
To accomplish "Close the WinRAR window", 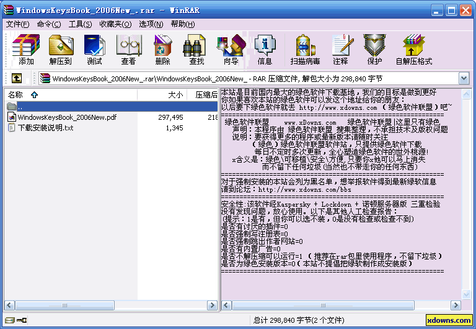I will coord(465,11).
